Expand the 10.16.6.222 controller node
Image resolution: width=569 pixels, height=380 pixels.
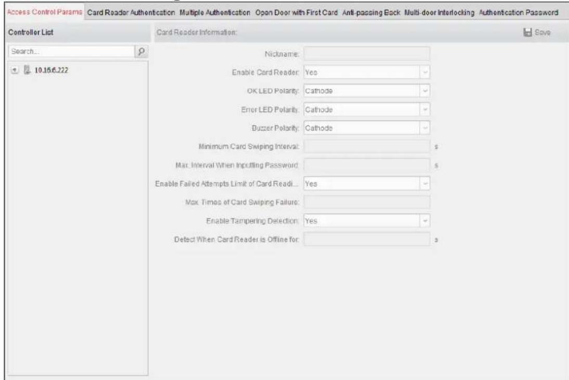pos(15,70)
